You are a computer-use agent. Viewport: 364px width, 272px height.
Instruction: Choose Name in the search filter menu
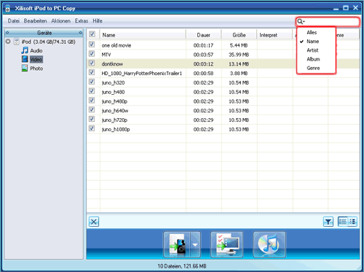[312, 42]
